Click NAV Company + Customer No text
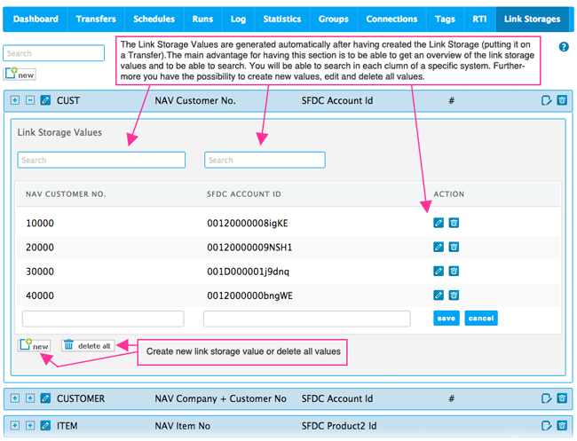The height and width of the screenshot is (441, 577). pos(220,398)
